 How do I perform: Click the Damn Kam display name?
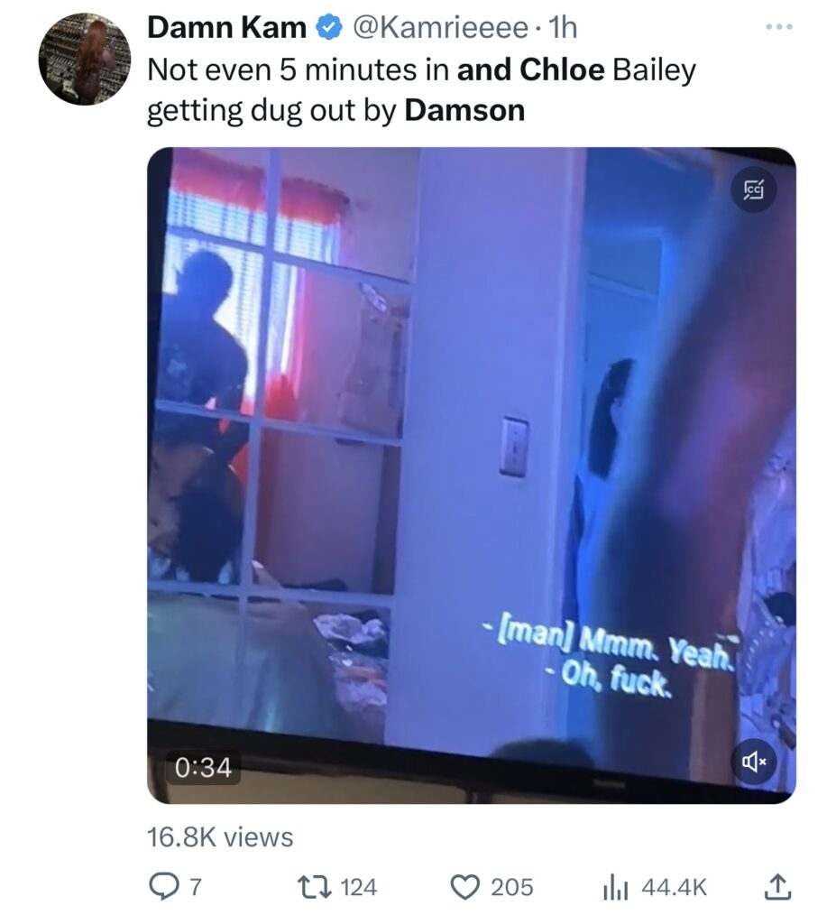pyautogui.click(x=227, y=28)
